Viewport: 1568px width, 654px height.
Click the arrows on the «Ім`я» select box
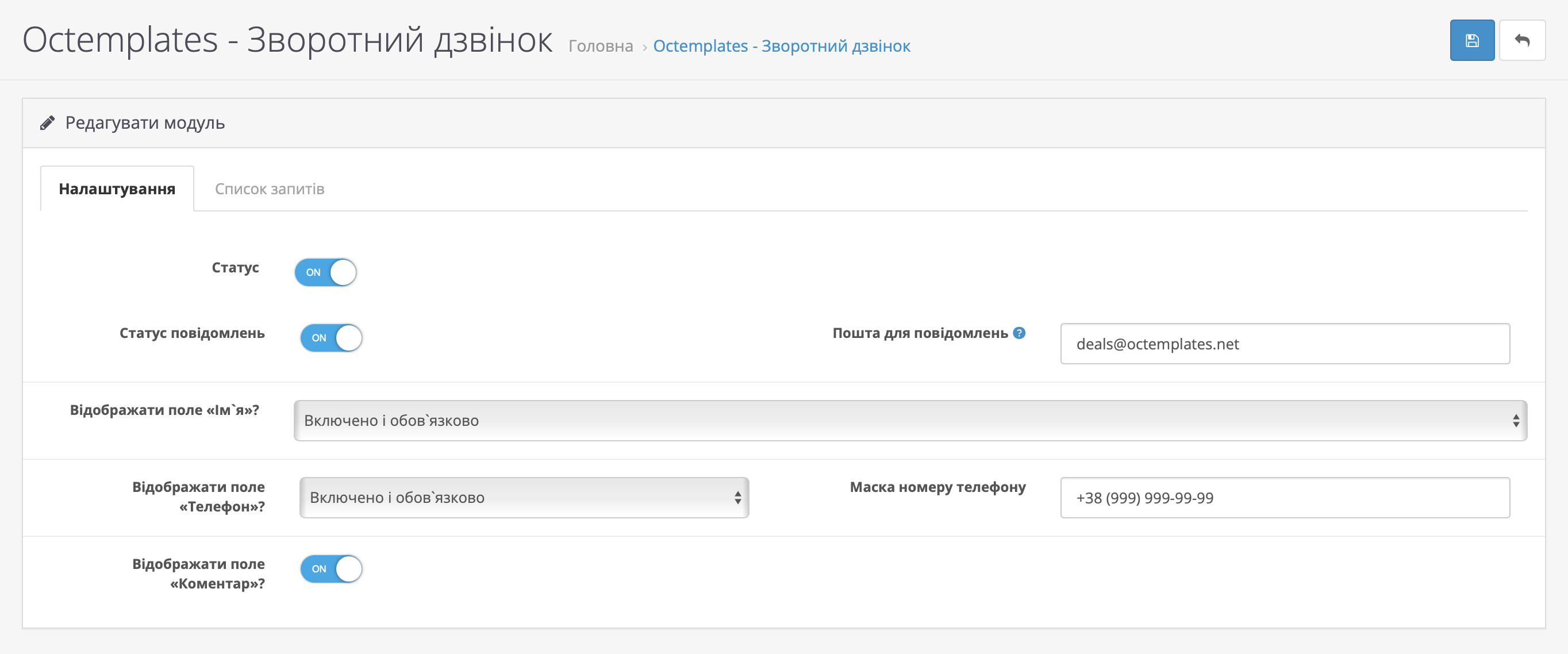[x=1516, y=420]
